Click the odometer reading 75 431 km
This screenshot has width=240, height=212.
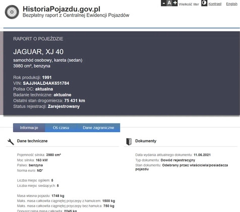[75, 100]
